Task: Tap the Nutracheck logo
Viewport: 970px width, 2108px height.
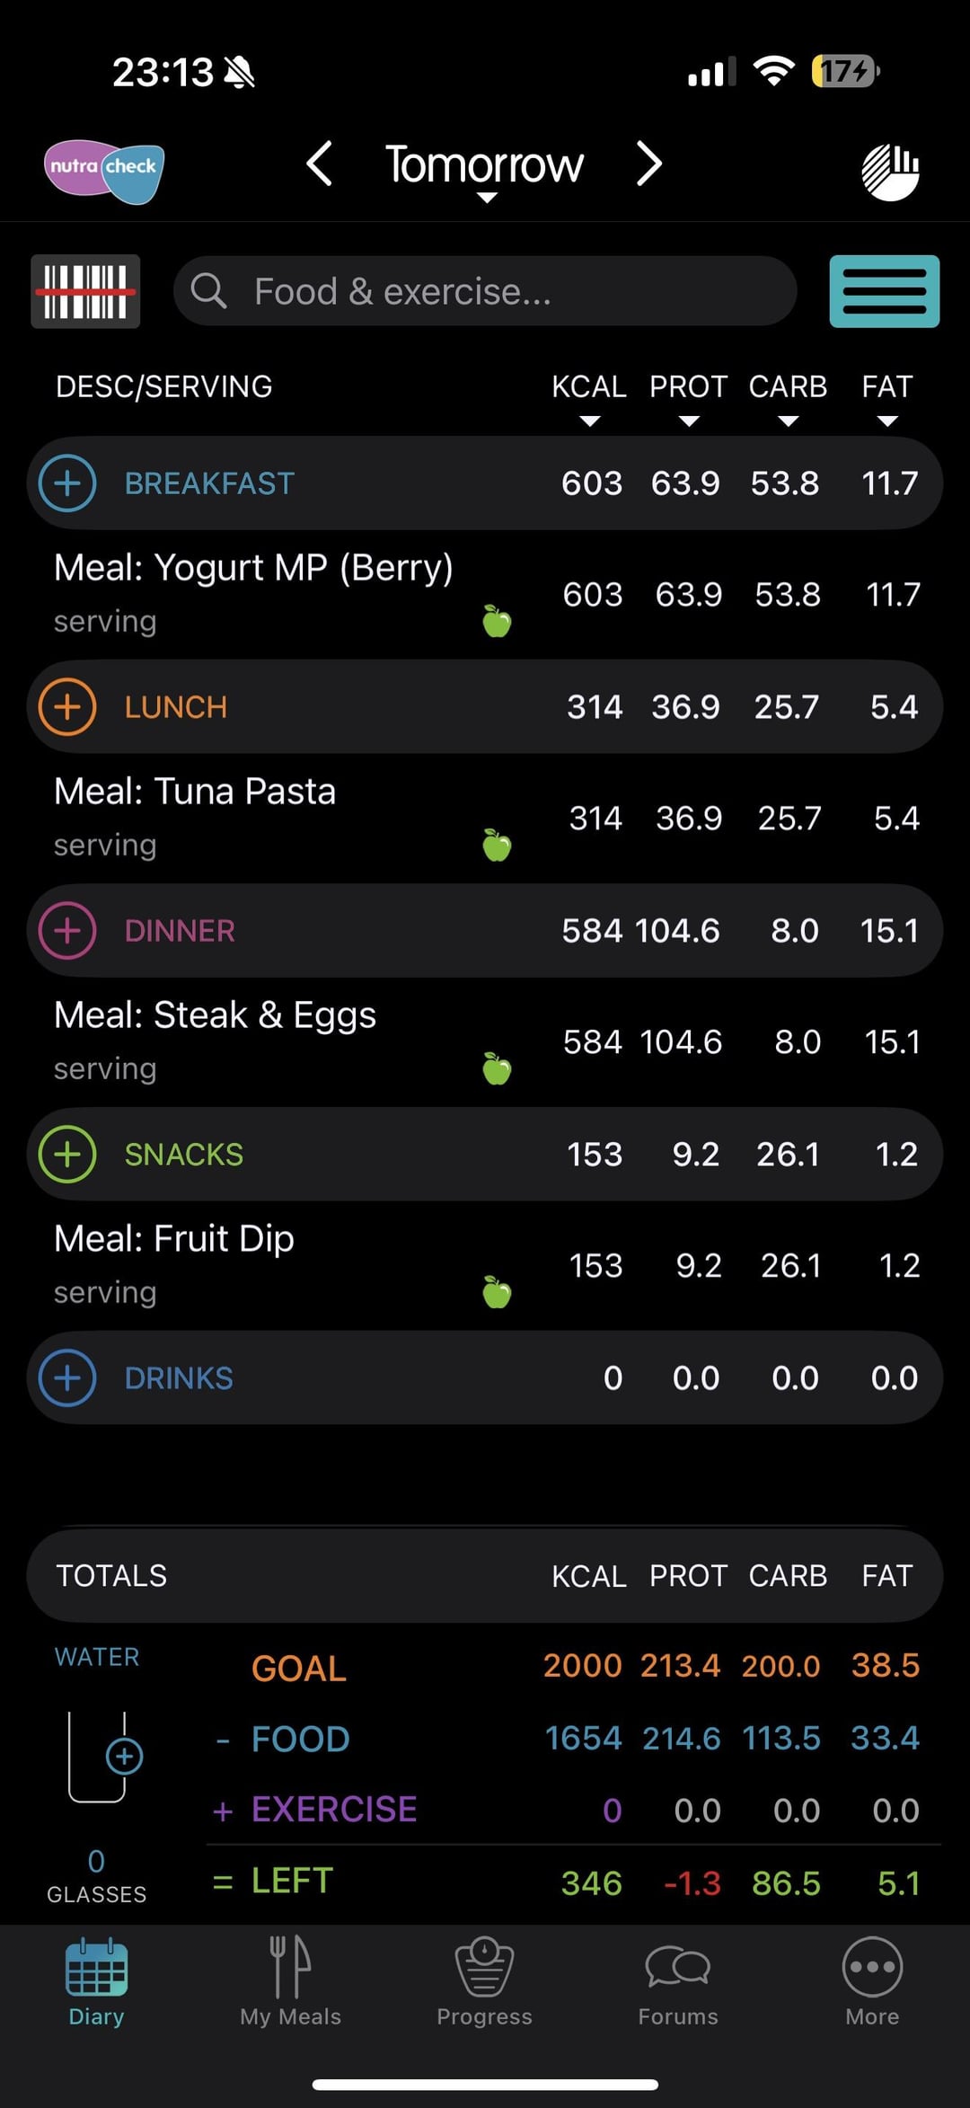Action: [x=104, y=171]
